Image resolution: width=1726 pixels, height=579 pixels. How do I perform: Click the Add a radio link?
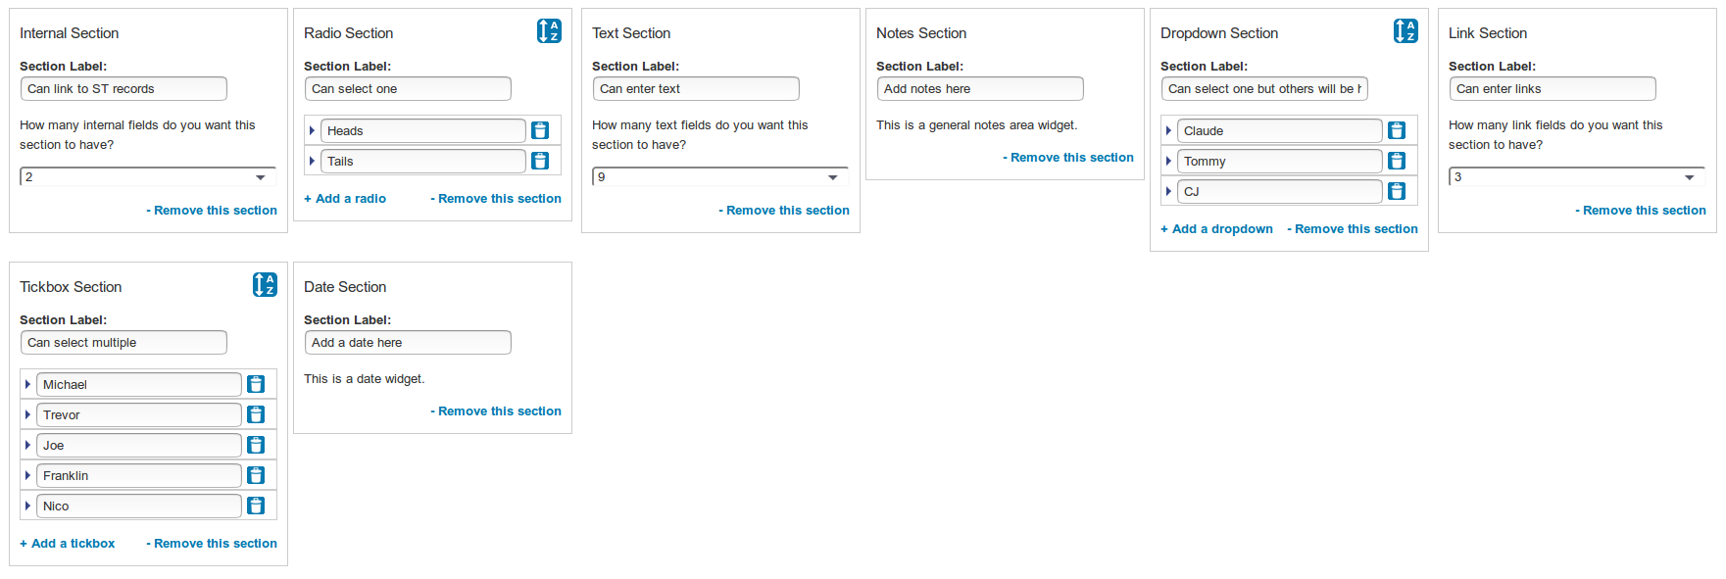[345, 199]
